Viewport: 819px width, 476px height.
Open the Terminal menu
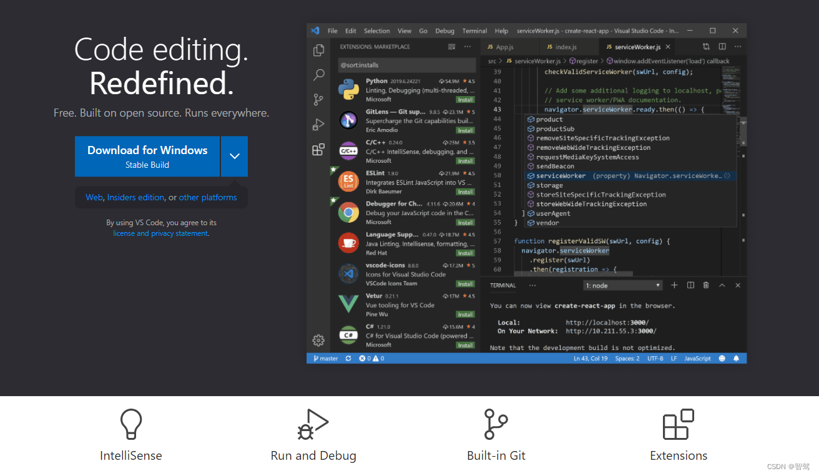point(474,31)
